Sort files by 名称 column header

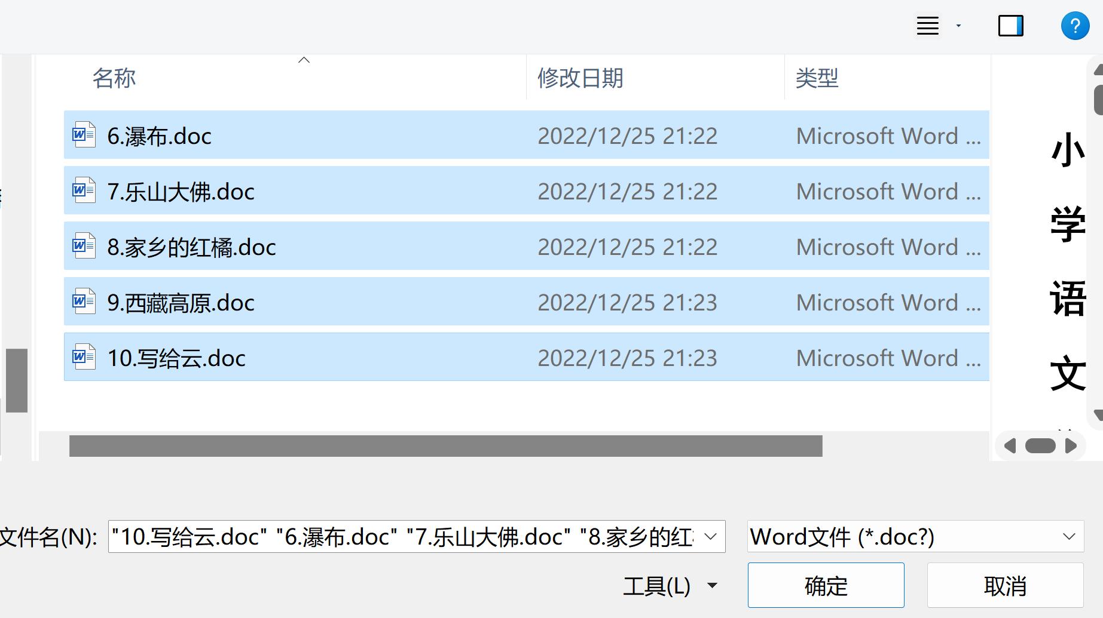click(x=114, y=78)
